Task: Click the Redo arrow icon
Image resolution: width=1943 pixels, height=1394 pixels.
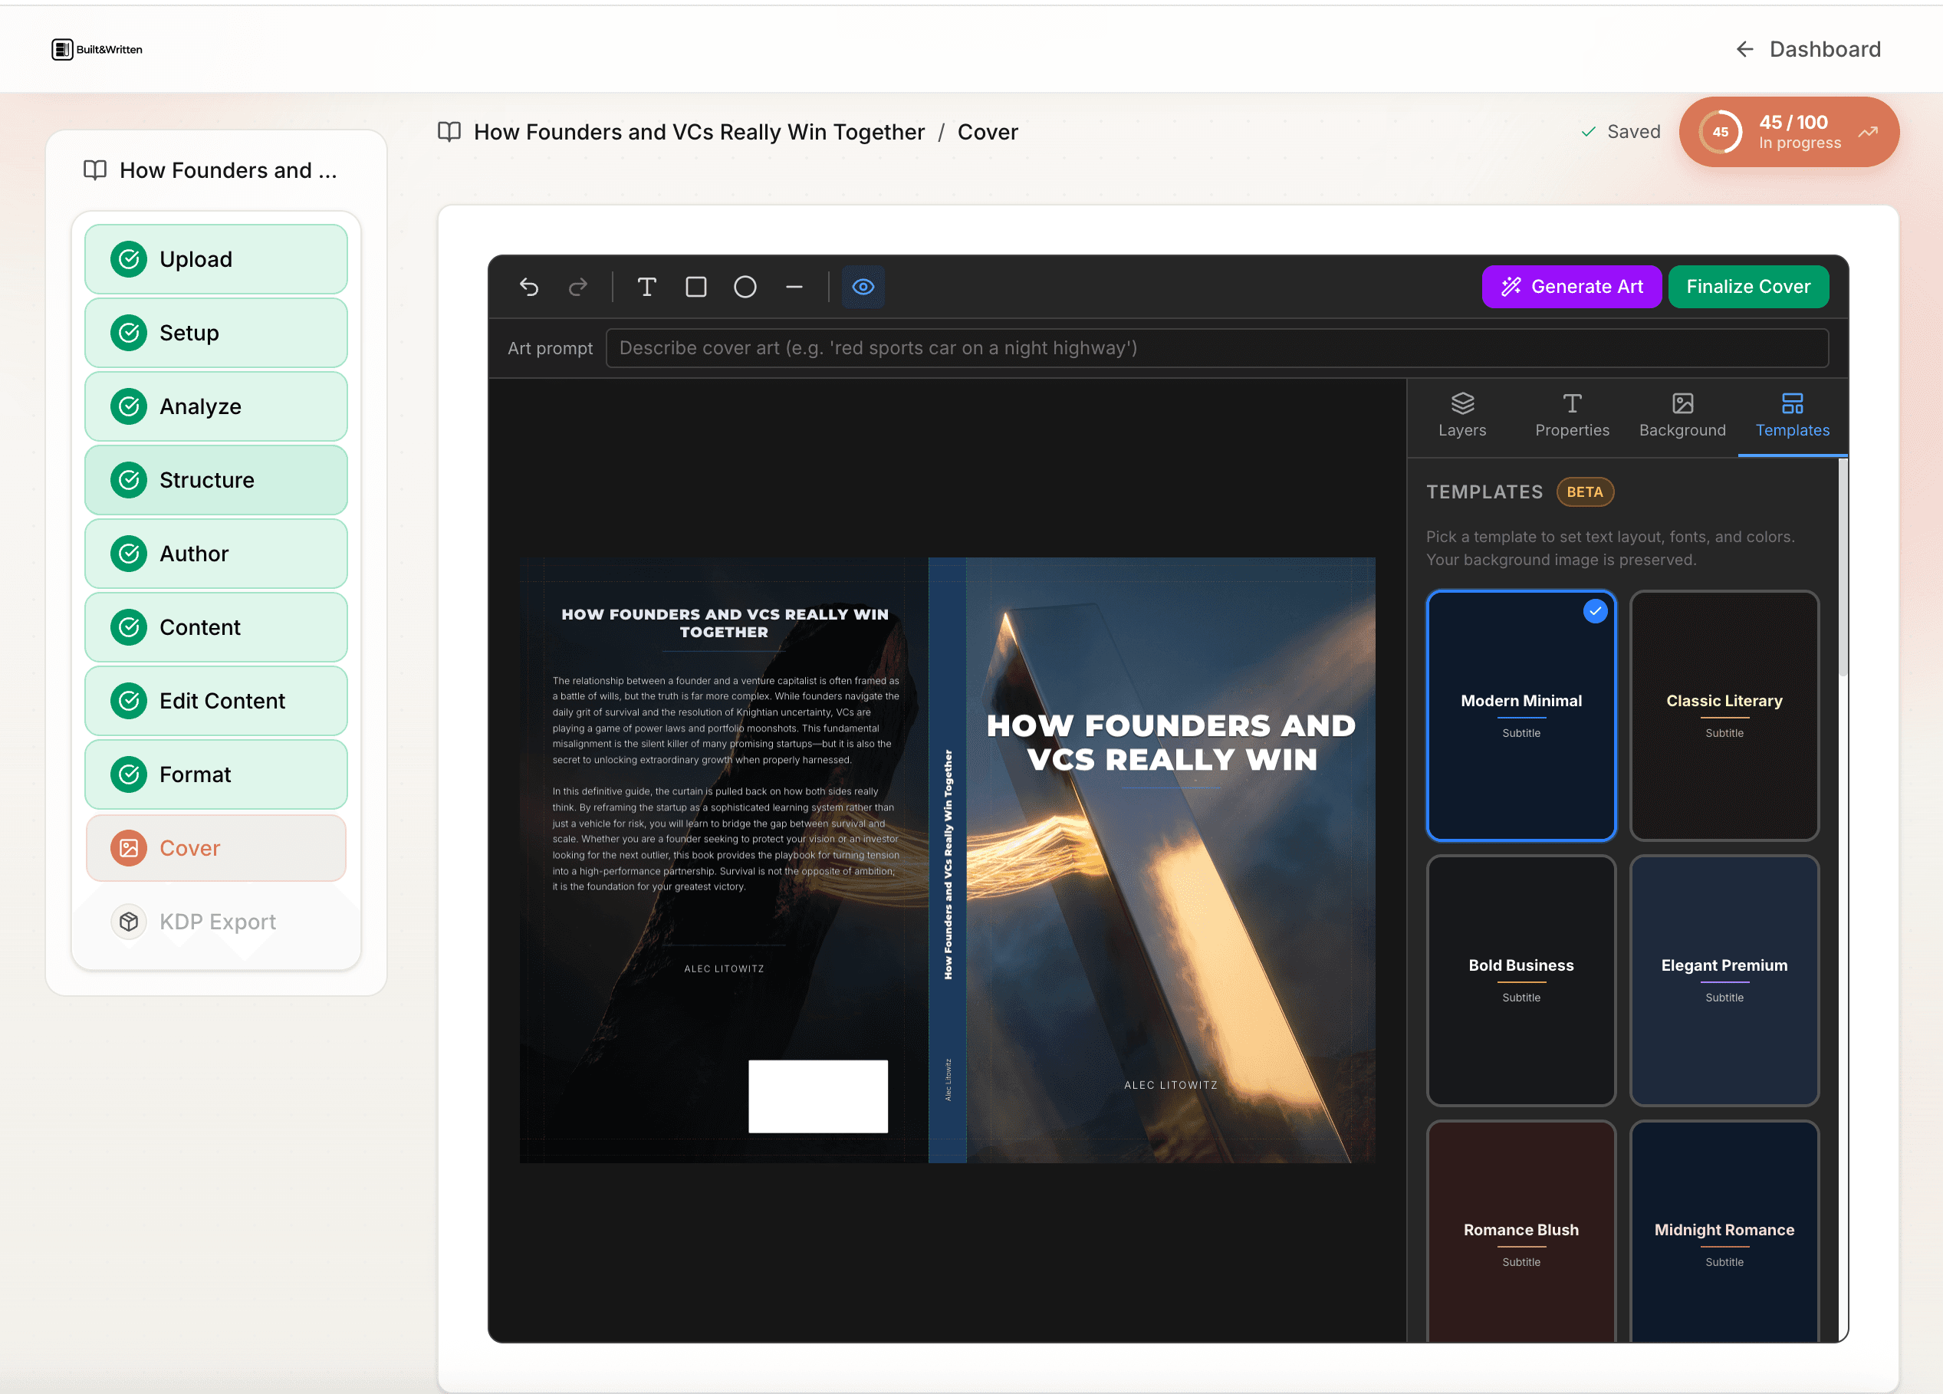Action: [x=578, y=287]
